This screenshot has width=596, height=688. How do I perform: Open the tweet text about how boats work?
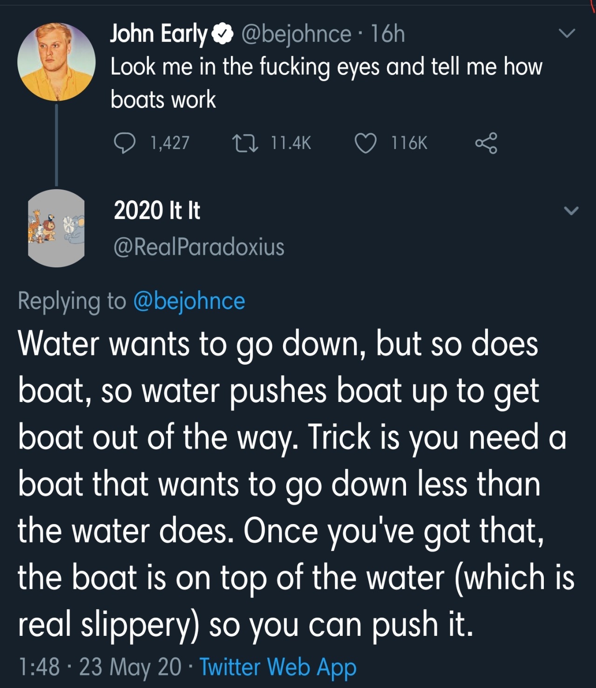click(x=326, y=83)
